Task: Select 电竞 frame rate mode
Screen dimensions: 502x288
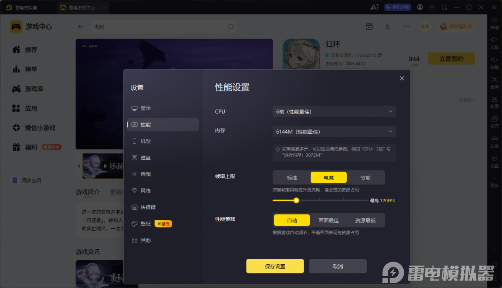Action: click(328, 178)
